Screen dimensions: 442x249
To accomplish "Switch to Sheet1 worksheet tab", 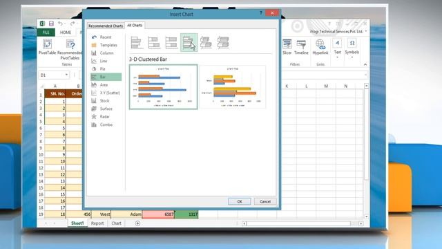I will point(77,223).
